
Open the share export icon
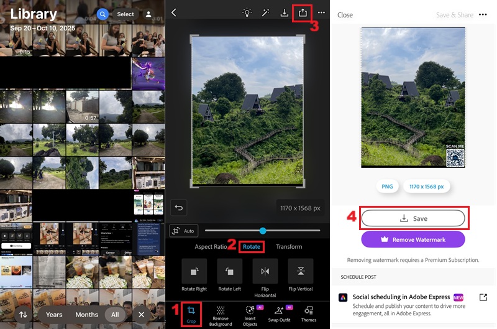[x=303, y=12]
